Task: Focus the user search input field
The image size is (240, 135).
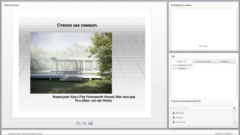Action: pos(202,108)
